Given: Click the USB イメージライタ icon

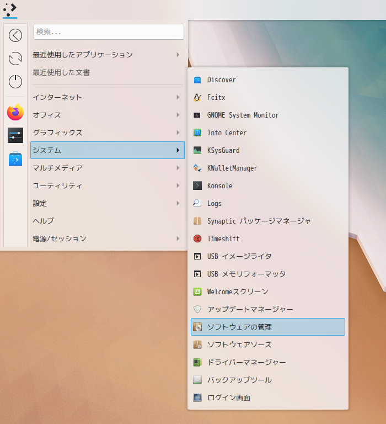Looking at the screenshot, I should click(197, 256).
